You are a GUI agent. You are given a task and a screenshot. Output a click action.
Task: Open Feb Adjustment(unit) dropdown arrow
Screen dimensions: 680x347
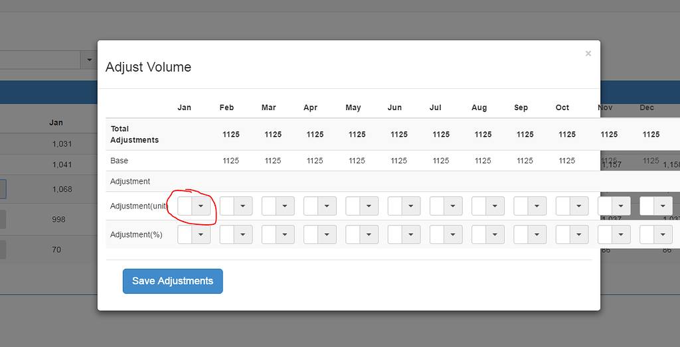point(243,206)
